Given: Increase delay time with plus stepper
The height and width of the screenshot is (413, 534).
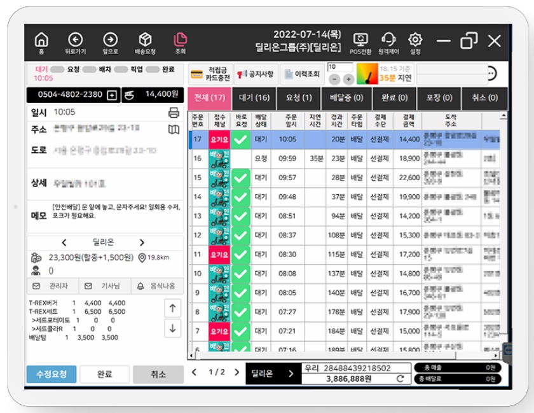Looking at the screenshot, I should click(x=348, y=79).
